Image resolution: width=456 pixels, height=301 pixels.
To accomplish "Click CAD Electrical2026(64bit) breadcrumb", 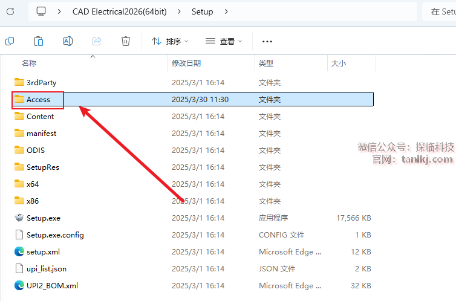I will (120, 11).
